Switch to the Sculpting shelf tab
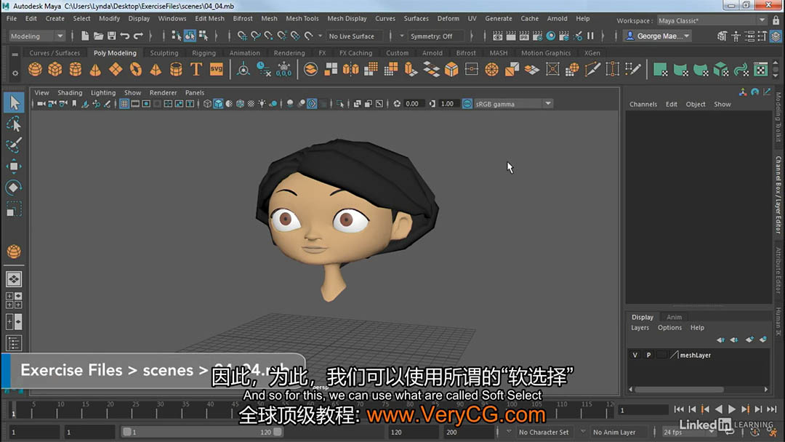The image size is (785, 442). pyautogui.click(x=164, y=52)
